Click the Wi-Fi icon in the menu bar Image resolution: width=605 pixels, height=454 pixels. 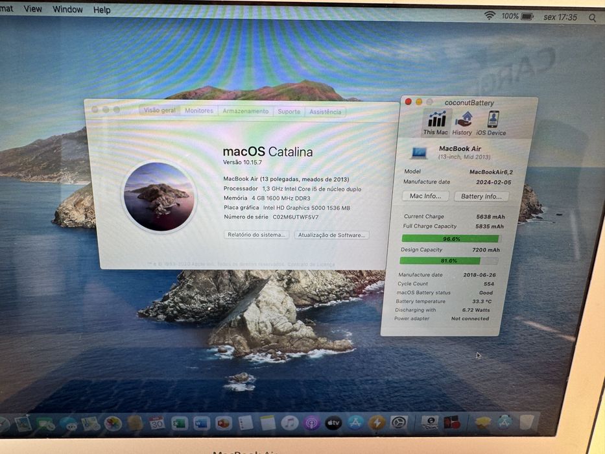[490, 16]
